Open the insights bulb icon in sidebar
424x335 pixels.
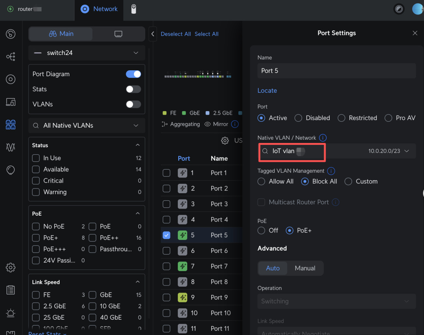[x=11, y=170]
